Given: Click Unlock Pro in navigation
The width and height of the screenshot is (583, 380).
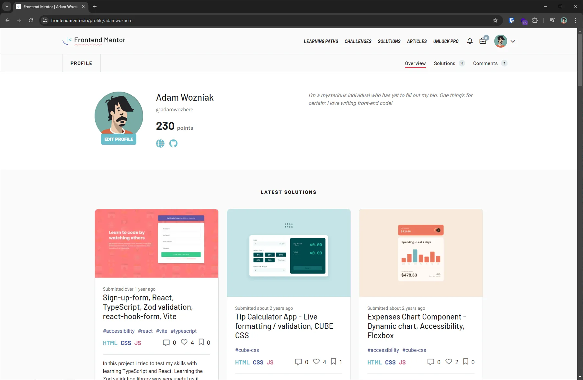Looking at the screenshot, I should pos(446,41).
